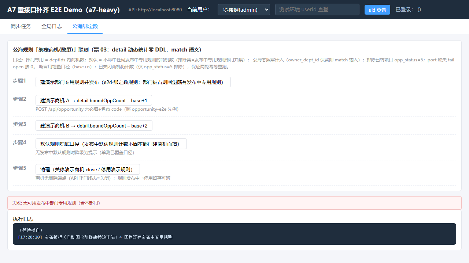The width and height of the screenshot is (469, 263).
Task: Click the 步骤1 step label
Action: click(x=19, y=81)
